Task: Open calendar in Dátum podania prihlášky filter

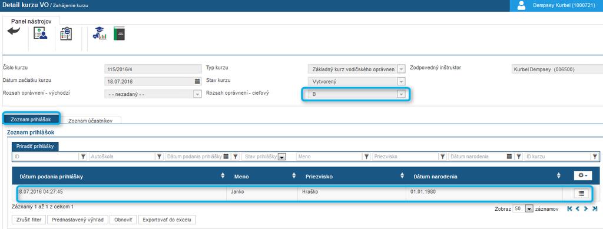Action: tap(226, 157)
